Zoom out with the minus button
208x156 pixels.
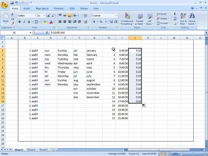click(x=182, y=154)
